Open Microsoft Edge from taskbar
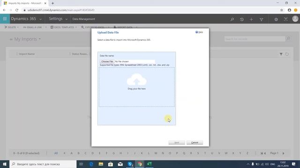 pyautogui.click(x=91, y=164)
